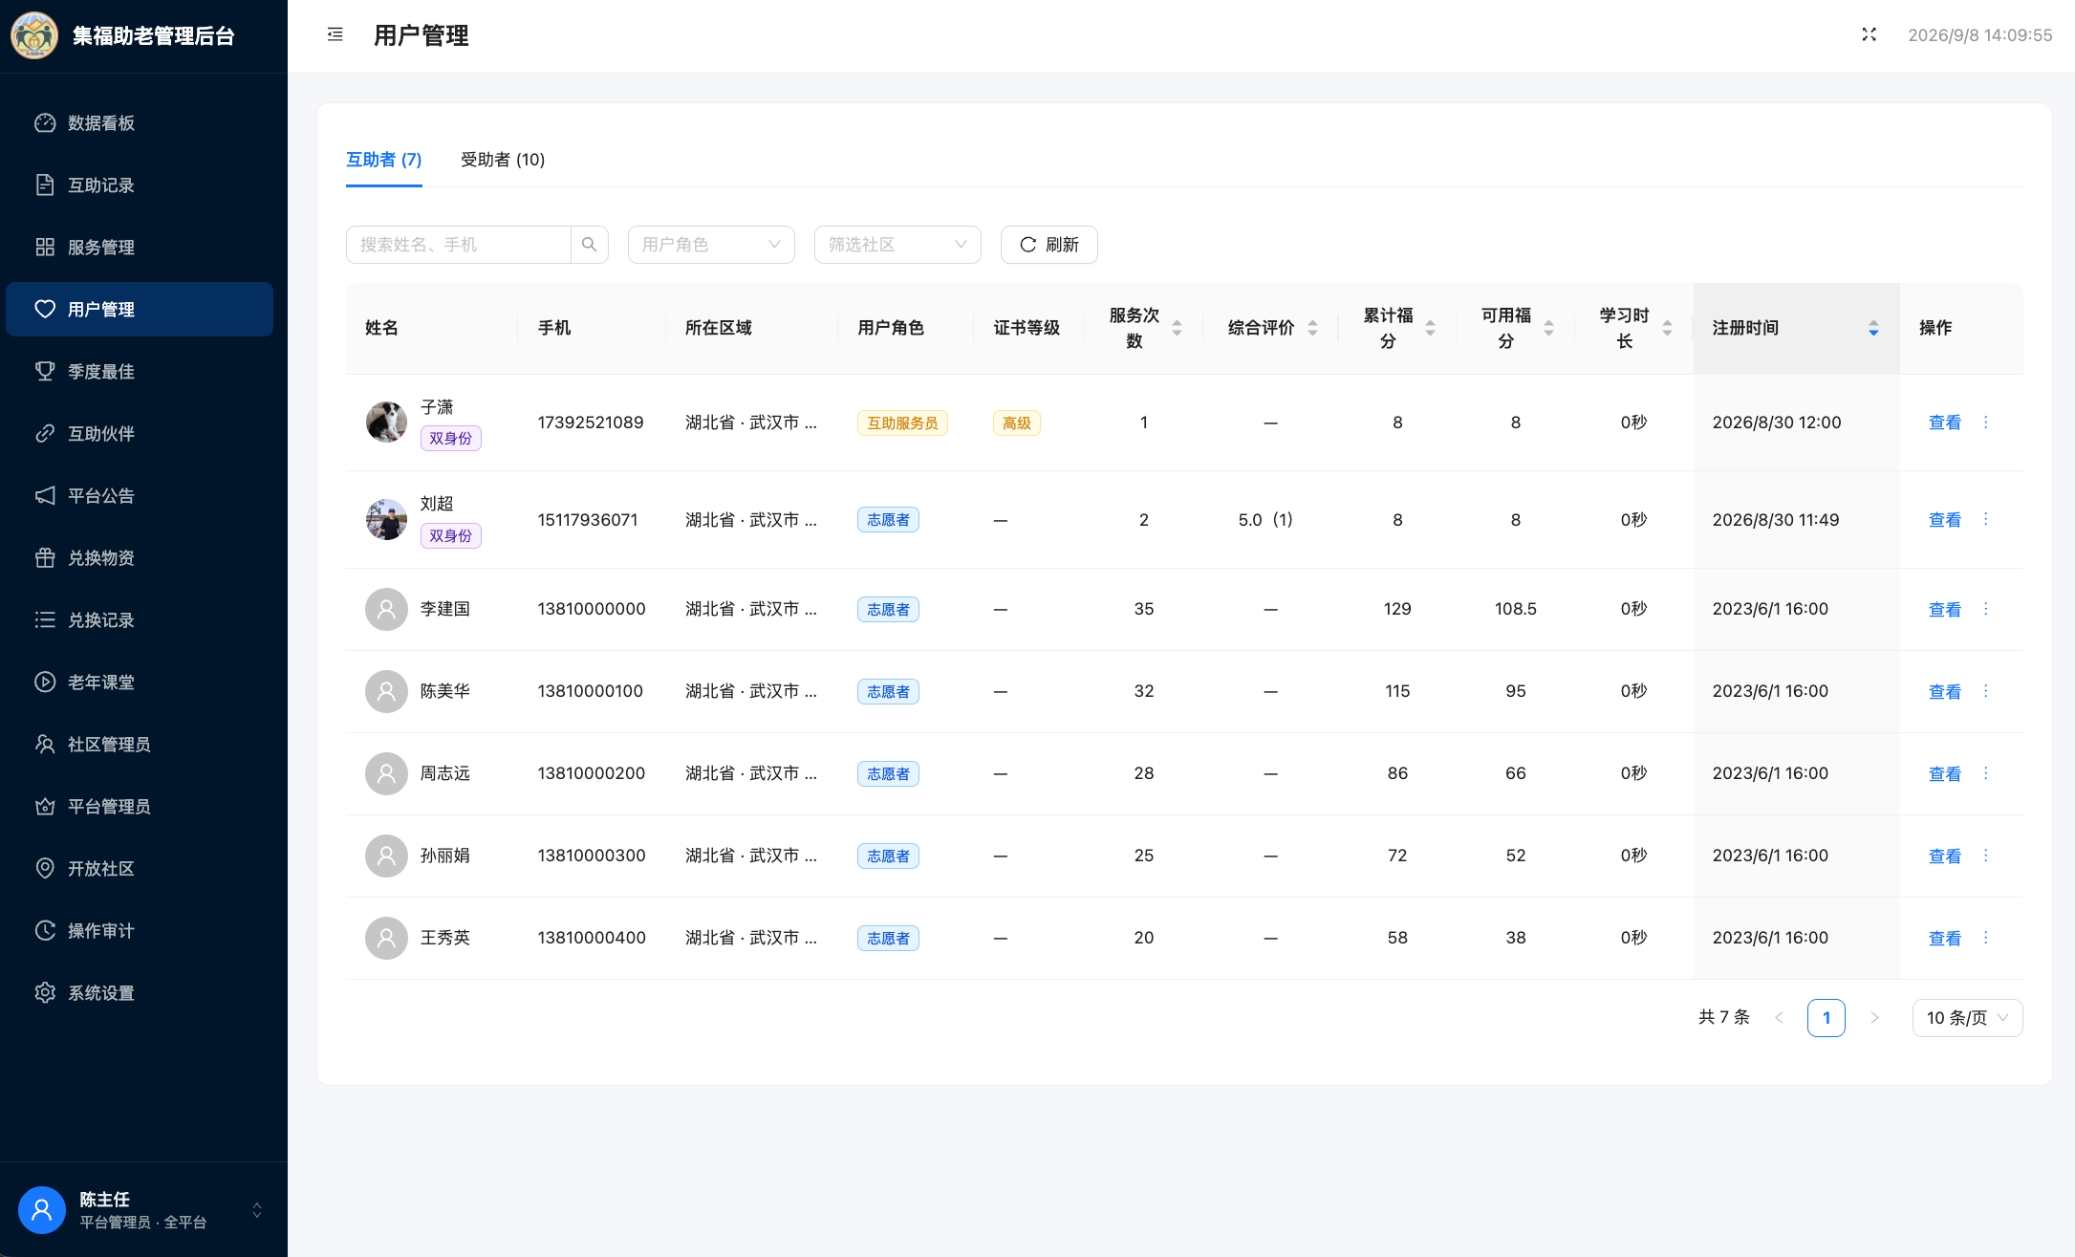Expand the 陈主任 account switcher
This screenshot has height=1257, width=2075.
(x=257, y=1210)
